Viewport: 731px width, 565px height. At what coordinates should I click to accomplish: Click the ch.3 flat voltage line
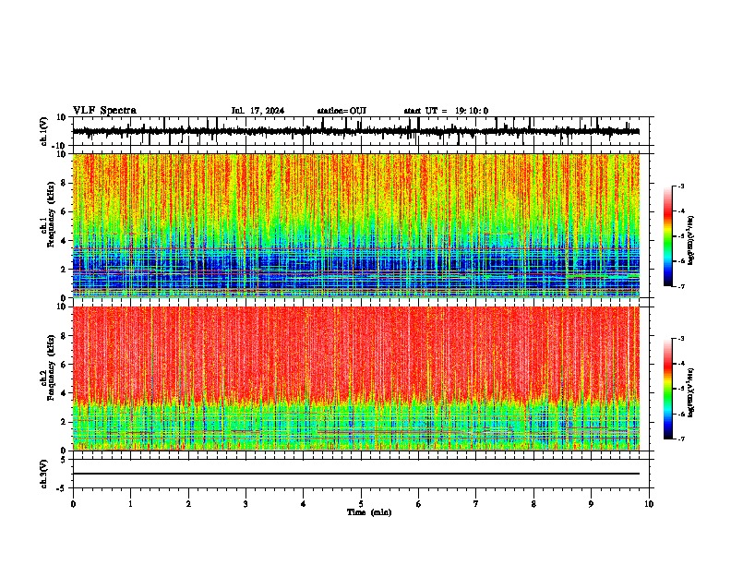coord(356,474)
